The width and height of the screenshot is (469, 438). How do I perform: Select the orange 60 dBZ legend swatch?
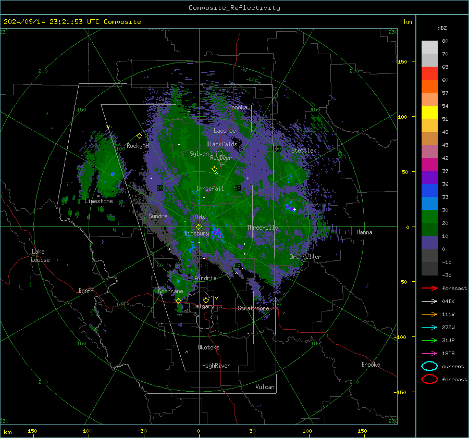point(429,86)
